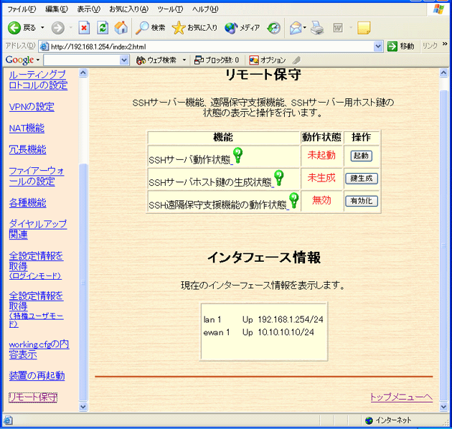Image resolution: width=452 pixels, height=429 pixels.
Task: Click help bulb next to SSHサーバ動作状態
Action: click(x=237, y=156)
